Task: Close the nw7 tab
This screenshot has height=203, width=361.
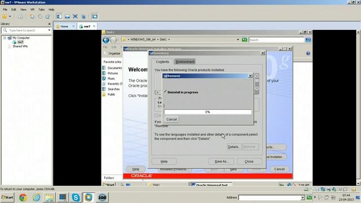Action: point(94,26)
